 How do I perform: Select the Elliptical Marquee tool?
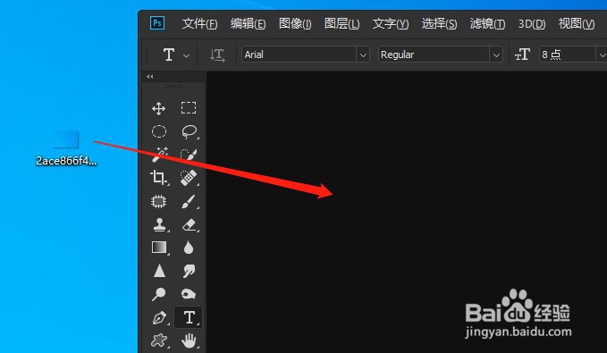click(x=159, y=131)
